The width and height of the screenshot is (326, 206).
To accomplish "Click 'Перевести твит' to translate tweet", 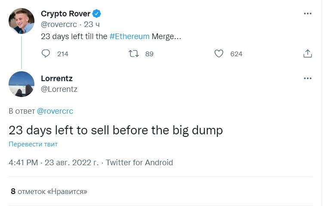I will (x=33, y=144).
